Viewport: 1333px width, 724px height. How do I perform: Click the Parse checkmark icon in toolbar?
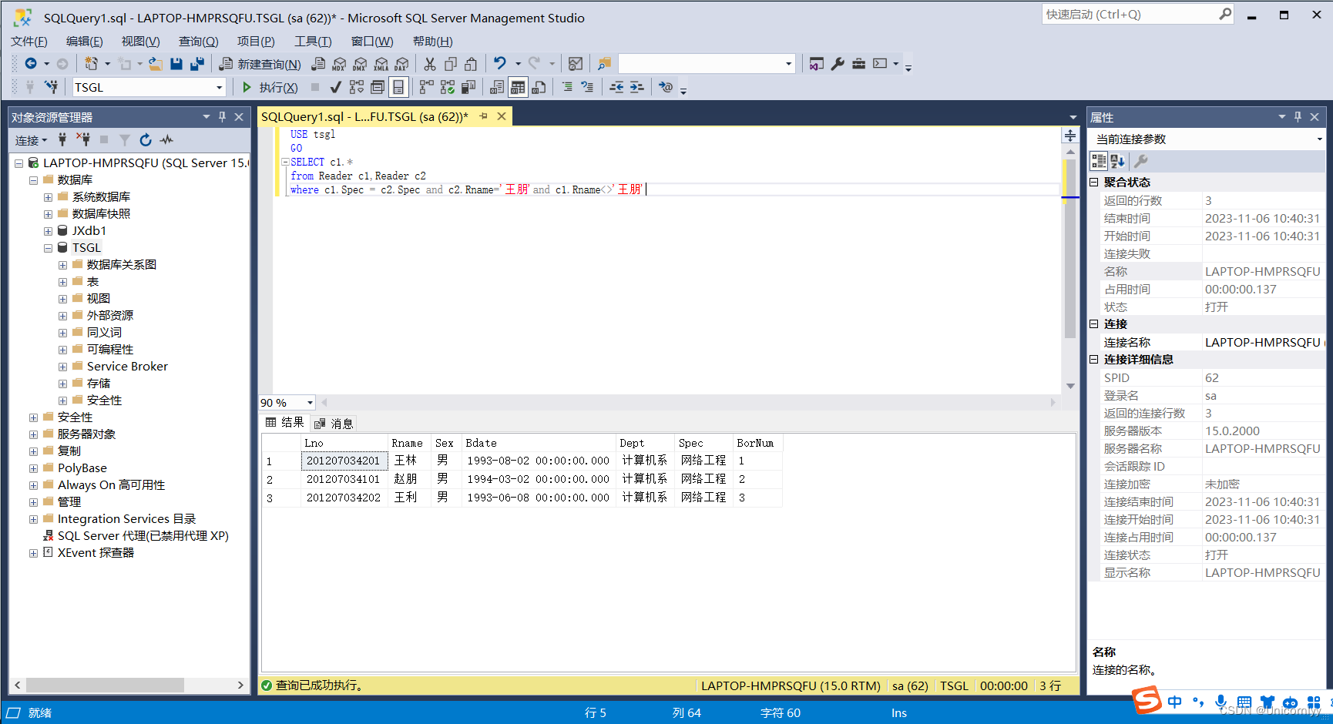coord(335,88)
